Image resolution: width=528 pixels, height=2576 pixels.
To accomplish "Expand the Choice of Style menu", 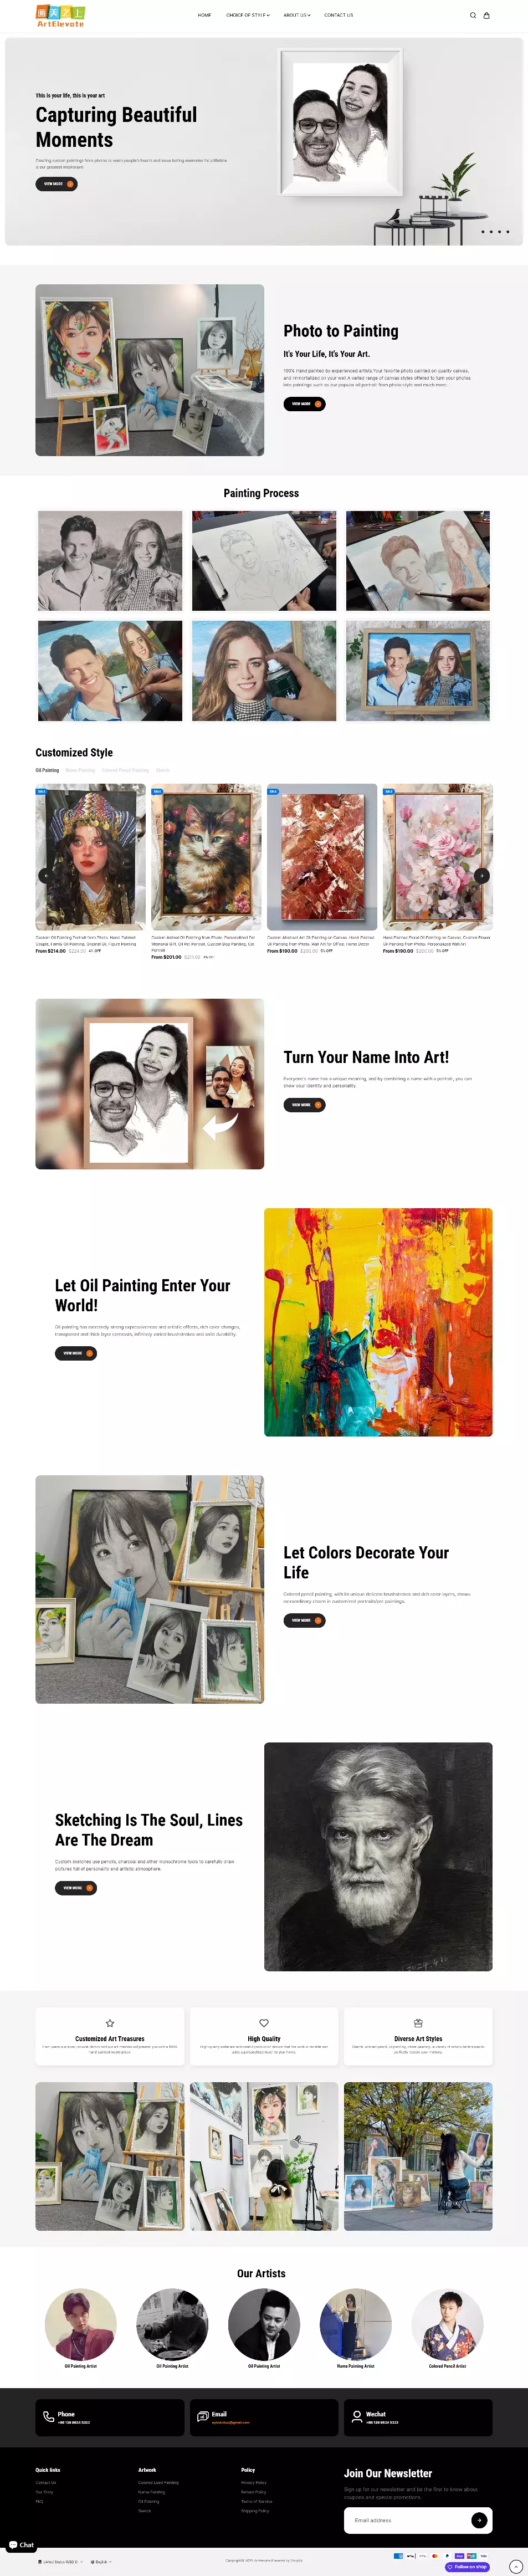I will click(248, 16).
